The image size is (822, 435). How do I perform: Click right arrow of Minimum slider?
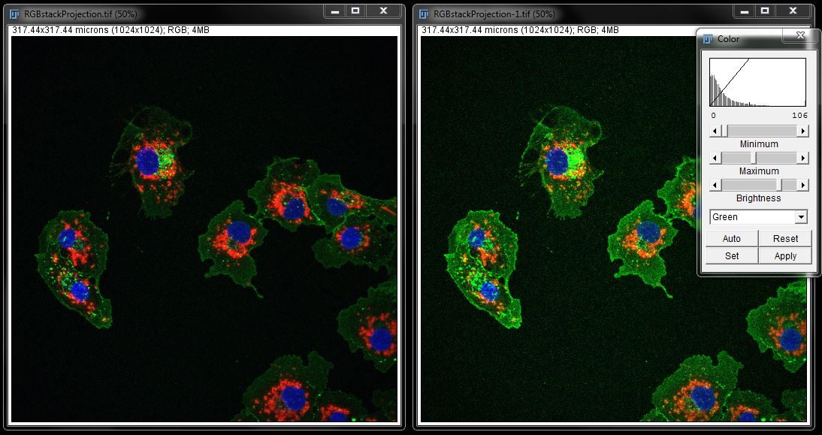click(x=802, y=131)
